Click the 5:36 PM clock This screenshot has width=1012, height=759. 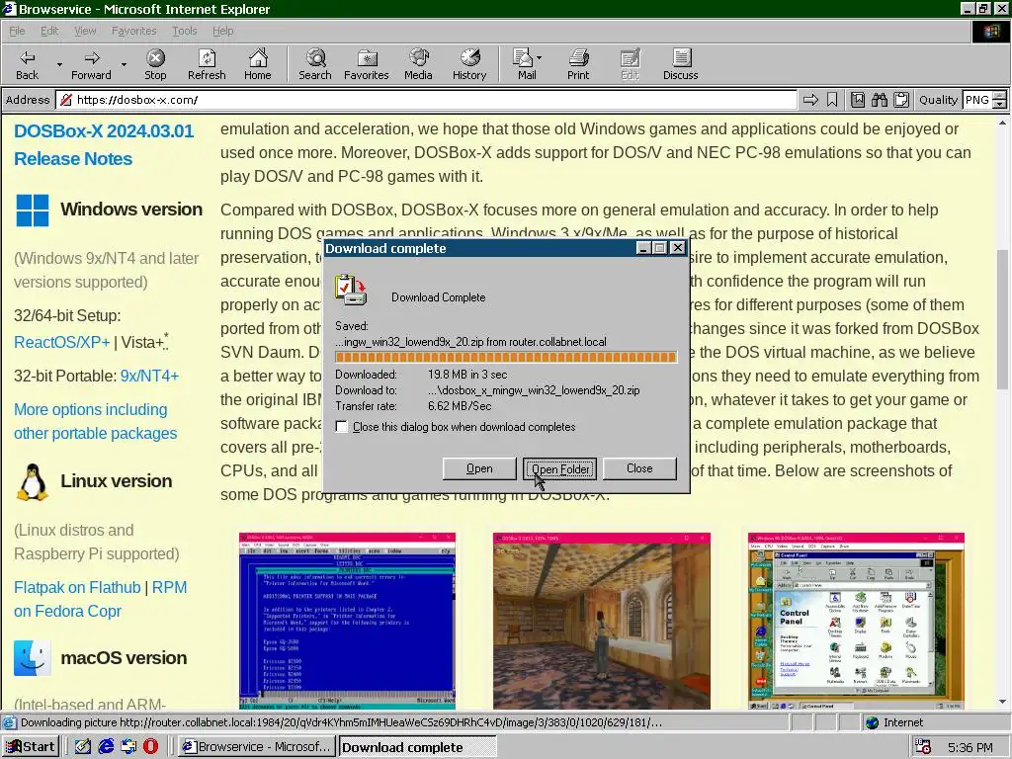tap(970, 747)
